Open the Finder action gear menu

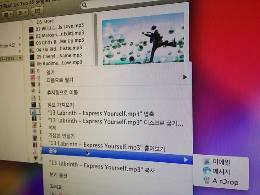coord(8,15)
